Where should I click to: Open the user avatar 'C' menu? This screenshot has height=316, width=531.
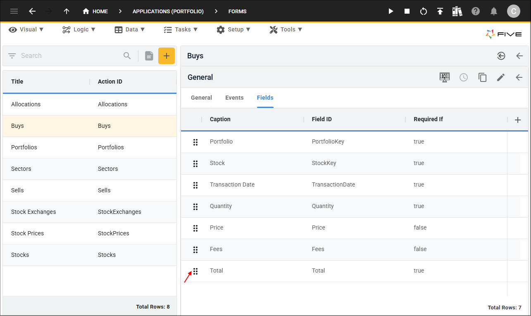pos(514,11)
